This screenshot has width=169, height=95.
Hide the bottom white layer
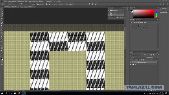tap(131, 64)
